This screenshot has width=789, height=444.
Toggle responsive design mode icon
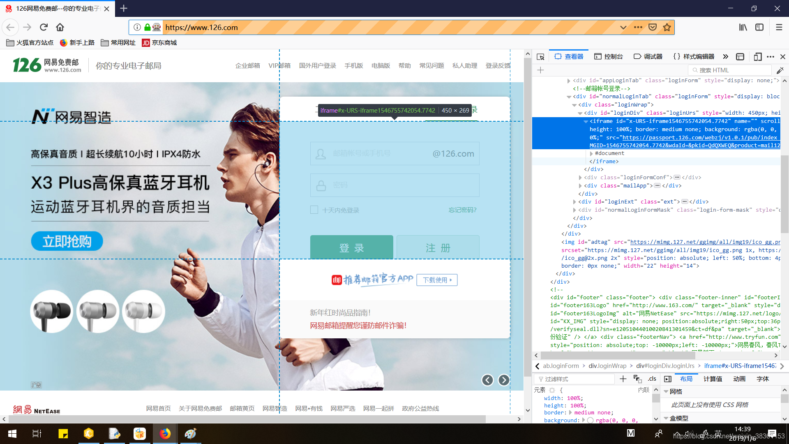(758, 57)
